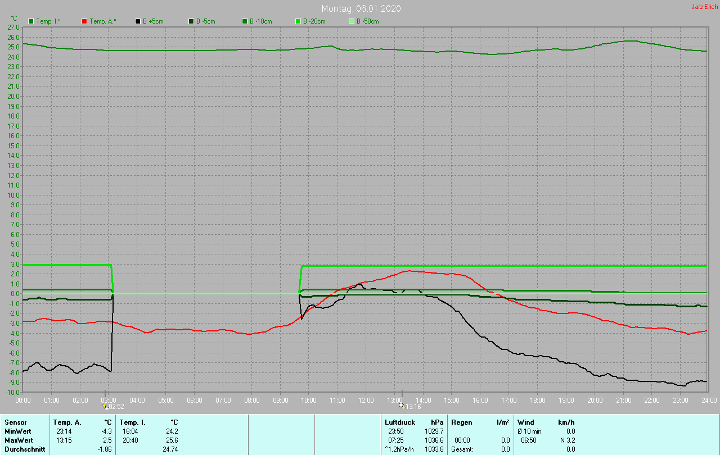The height and width of the screenshot is (455, 720).
Task: Click the '12:00' x-axis time label
Action: coord(366,400)
